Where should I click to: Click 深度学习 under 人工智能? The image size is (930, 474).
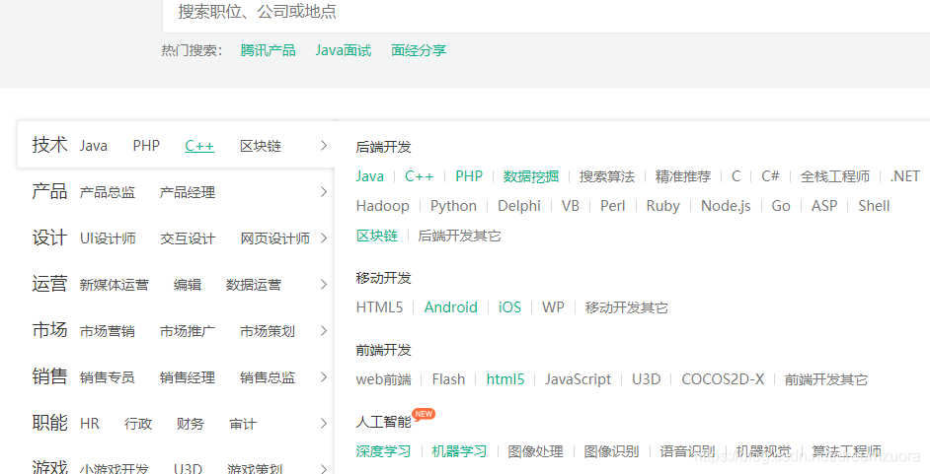(x=383, y=451)
